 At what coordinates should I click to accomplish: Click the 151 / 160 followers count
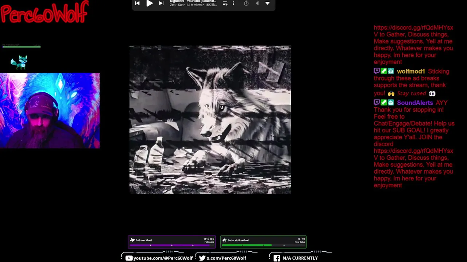click(x=209, y=239)
